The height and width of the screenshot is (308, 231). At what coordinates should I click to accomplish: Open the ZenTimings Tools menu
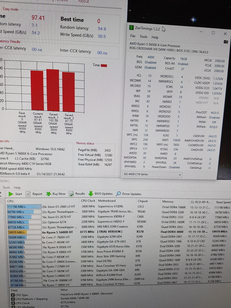(143, 36)
